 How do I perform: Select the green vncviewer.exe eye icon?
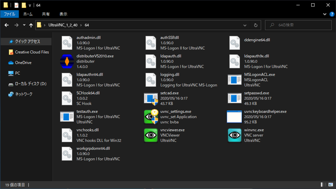point(151,135)
